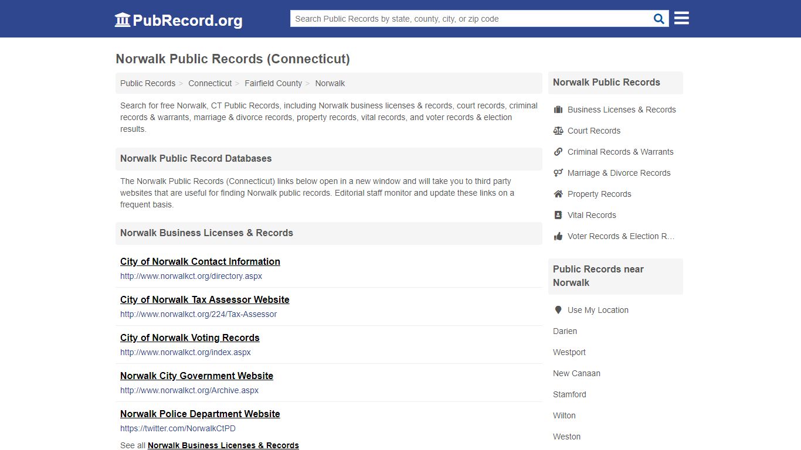Open New Canaan nearby public records
This screenshot has height=450, width=801.
(576, 373)
